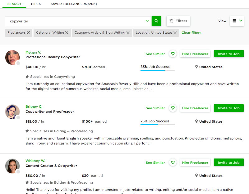The image size is (249, 194).
Task: Click the Clear filters link
Action: [191, 33]
